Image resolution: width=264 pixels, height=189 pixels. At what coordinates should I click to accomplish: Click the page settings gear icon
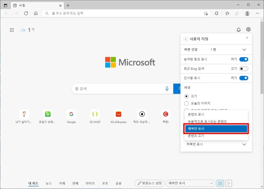(248, 30)
